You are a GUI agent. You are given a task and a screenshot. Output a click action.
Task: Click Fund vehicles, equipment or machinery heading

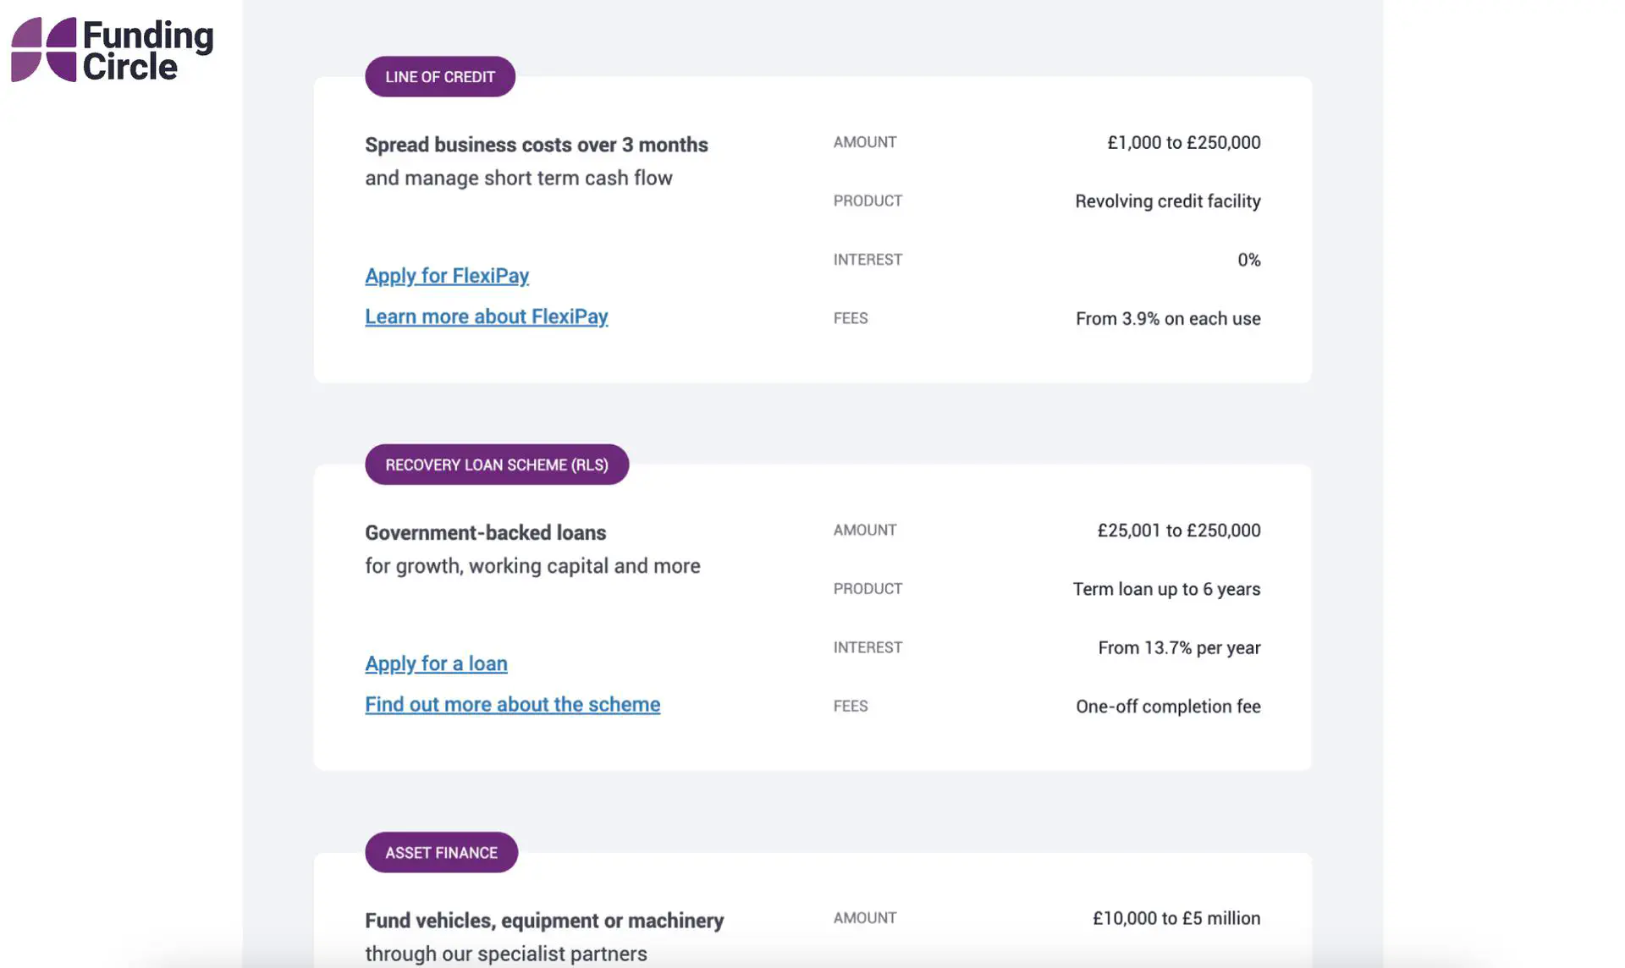pyautogui.click(x=544, y=921)
